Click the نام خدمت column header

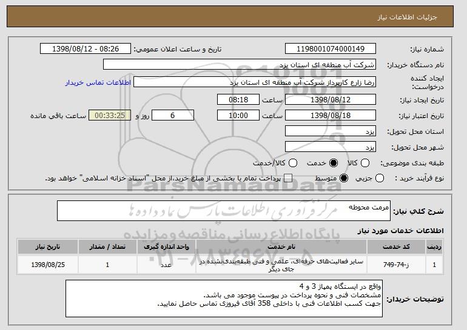click(281, 247)
